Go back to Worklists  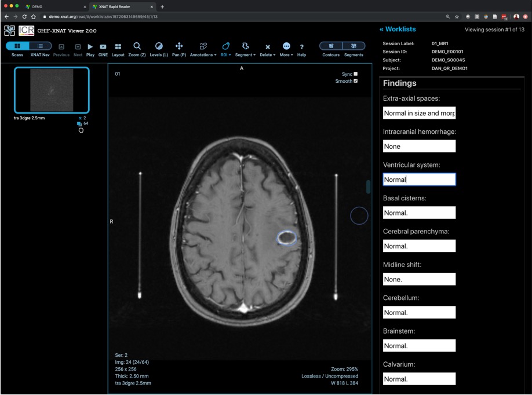398,29
